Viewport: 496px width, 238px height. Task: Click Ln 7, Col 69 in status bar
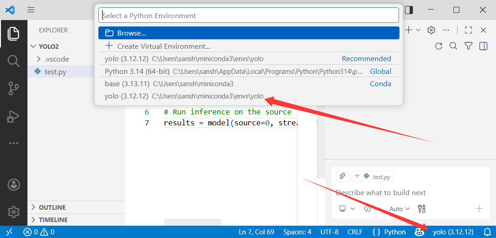pyautogui.click(x=257, y=233)
